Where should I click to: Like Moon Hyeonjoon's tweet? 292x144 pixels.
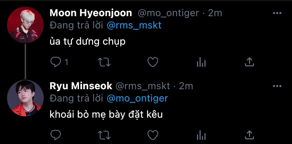tap(152, 62)
